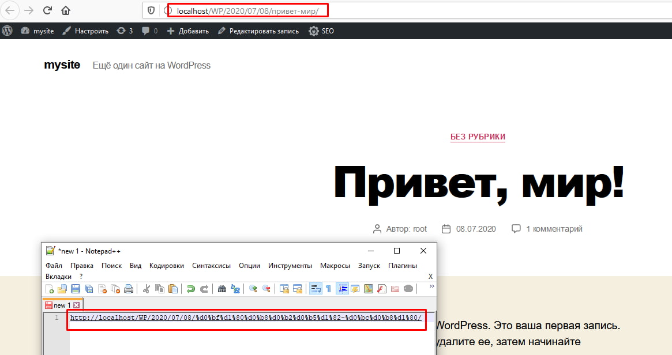This screenshot has height=355, width=672.
Task: Open the mysite dashboard menu in admin bar
Action: point(37,31)
